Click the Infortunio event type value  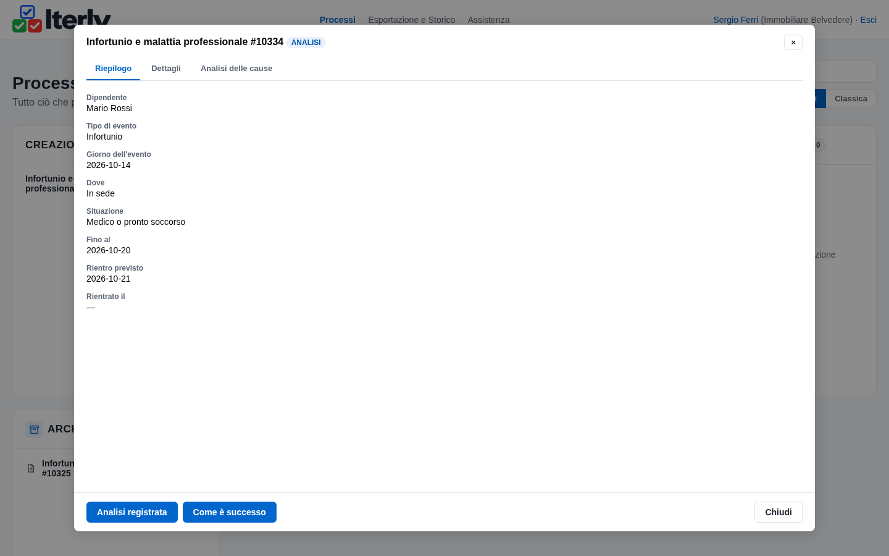tap(104, 137)
